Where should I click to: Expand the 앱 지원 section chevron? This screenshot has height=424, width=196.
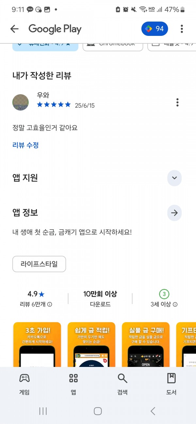click(x=174, y=178)
